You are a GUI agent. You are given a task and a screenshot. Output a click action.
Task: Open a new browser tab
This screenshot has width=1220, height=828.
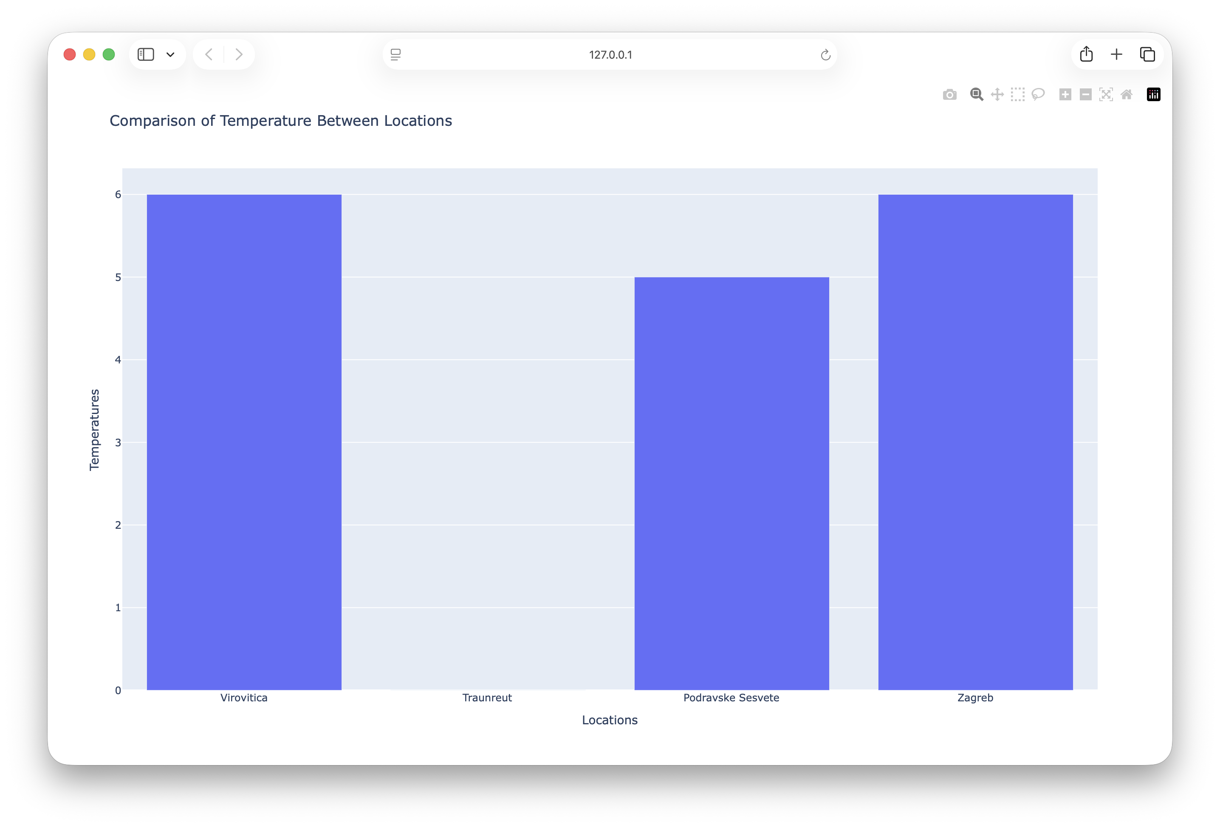click(x=1117, y=54)
